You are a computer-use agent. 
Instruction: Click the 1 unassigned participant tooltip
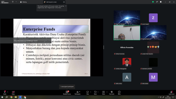(67, 87)
